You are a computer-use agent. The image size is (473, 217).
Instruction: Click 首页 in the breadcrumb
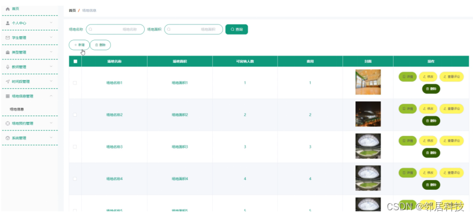tap(73, 11)
